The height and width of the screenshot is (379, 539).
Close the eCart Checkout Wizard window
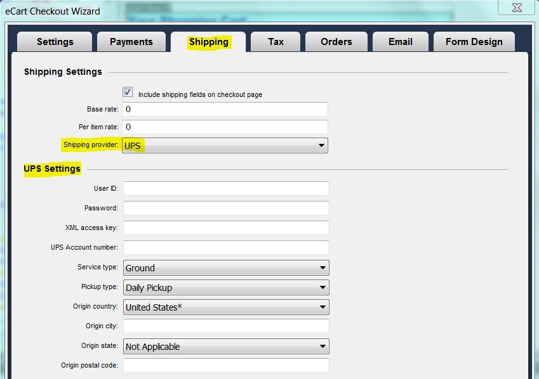coord(517,7)
